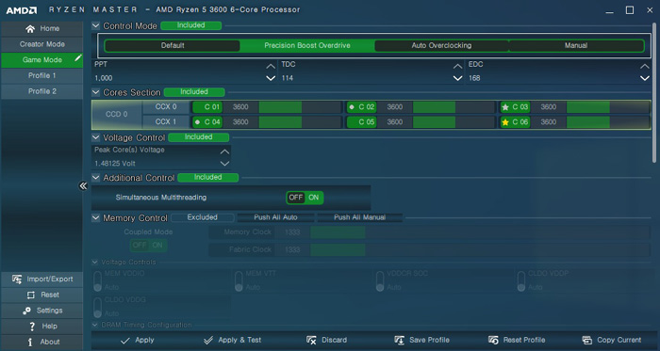This screenshot has width=660, height=351.
Task: Increase EDC value with up arrow
Action: tap(644, 66)
